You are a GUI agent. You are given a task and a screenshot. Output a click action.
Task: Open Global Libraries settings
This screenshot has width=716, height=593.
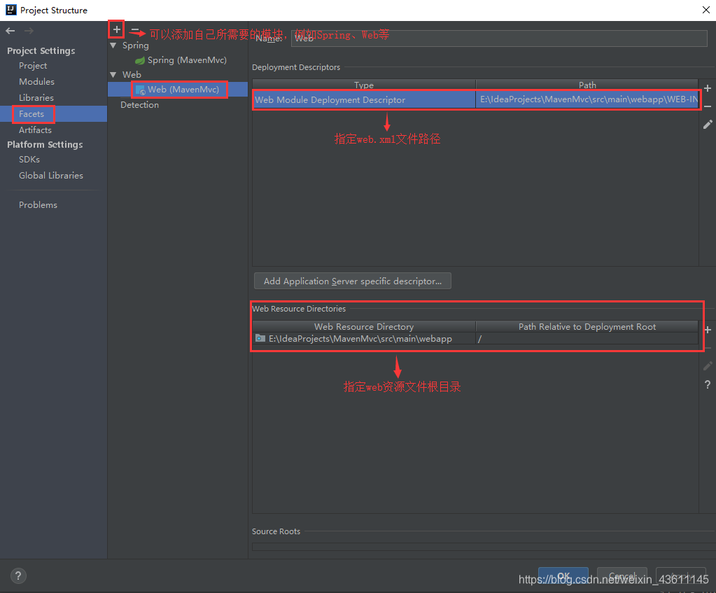pos(50,176)
